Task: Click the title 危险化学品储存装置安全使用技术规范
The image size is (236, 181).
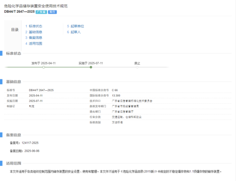Action: pyautogui.click(x=36, y=6)
